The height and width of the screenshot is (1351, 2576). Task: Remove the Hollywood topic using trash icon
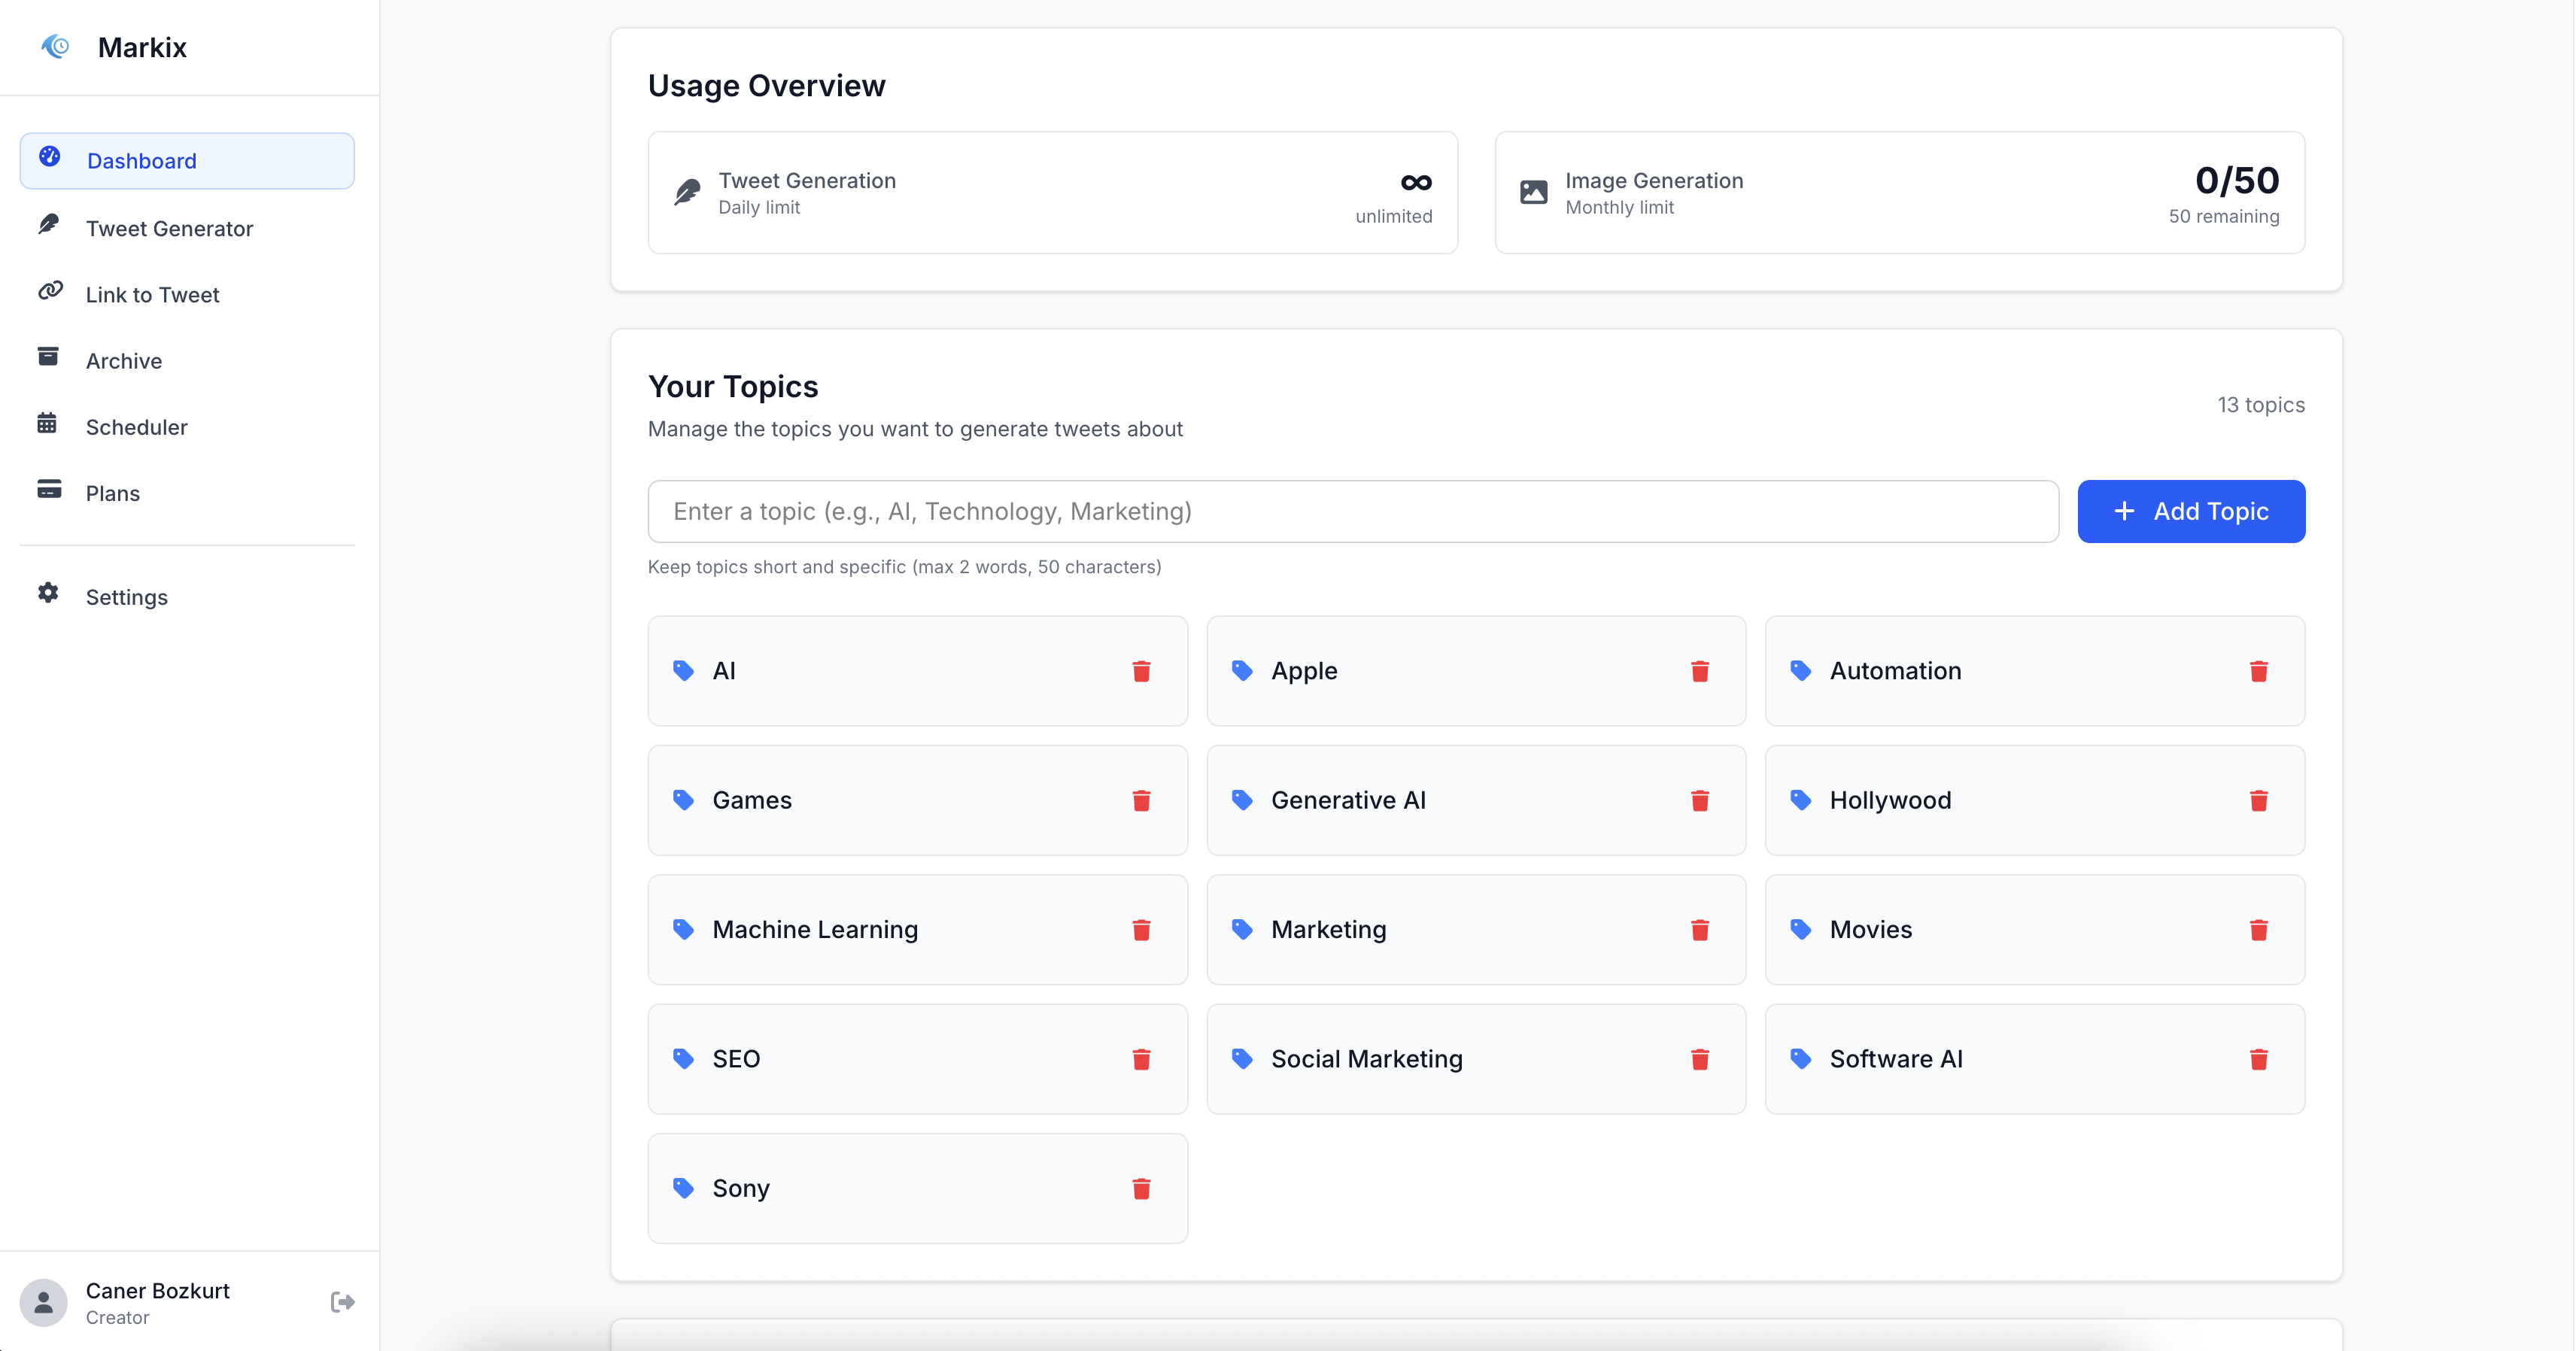click(2258, 800)
